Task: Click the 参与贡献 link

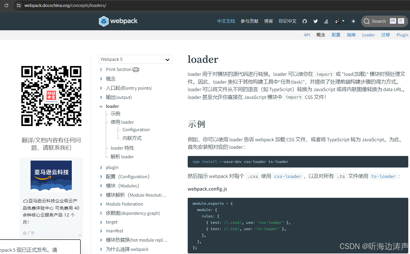Action: 249,21
